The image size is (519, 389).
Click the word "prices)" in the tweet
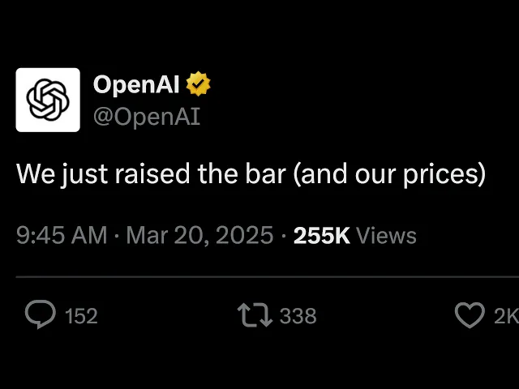click(x=447, y=174)
